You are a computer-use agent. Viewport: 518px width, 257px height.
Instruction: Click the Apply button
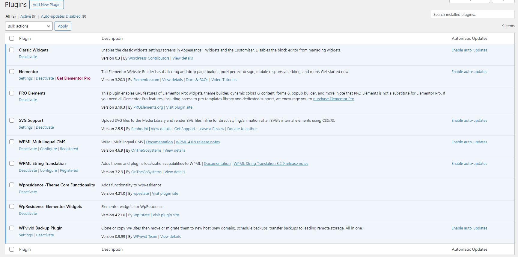pos(63,26)
